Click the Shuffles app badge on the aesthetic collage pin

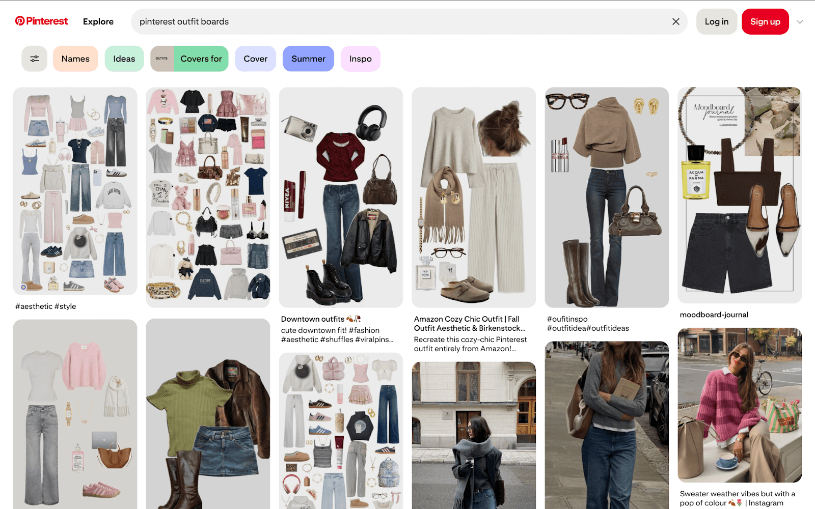point(22,288)
